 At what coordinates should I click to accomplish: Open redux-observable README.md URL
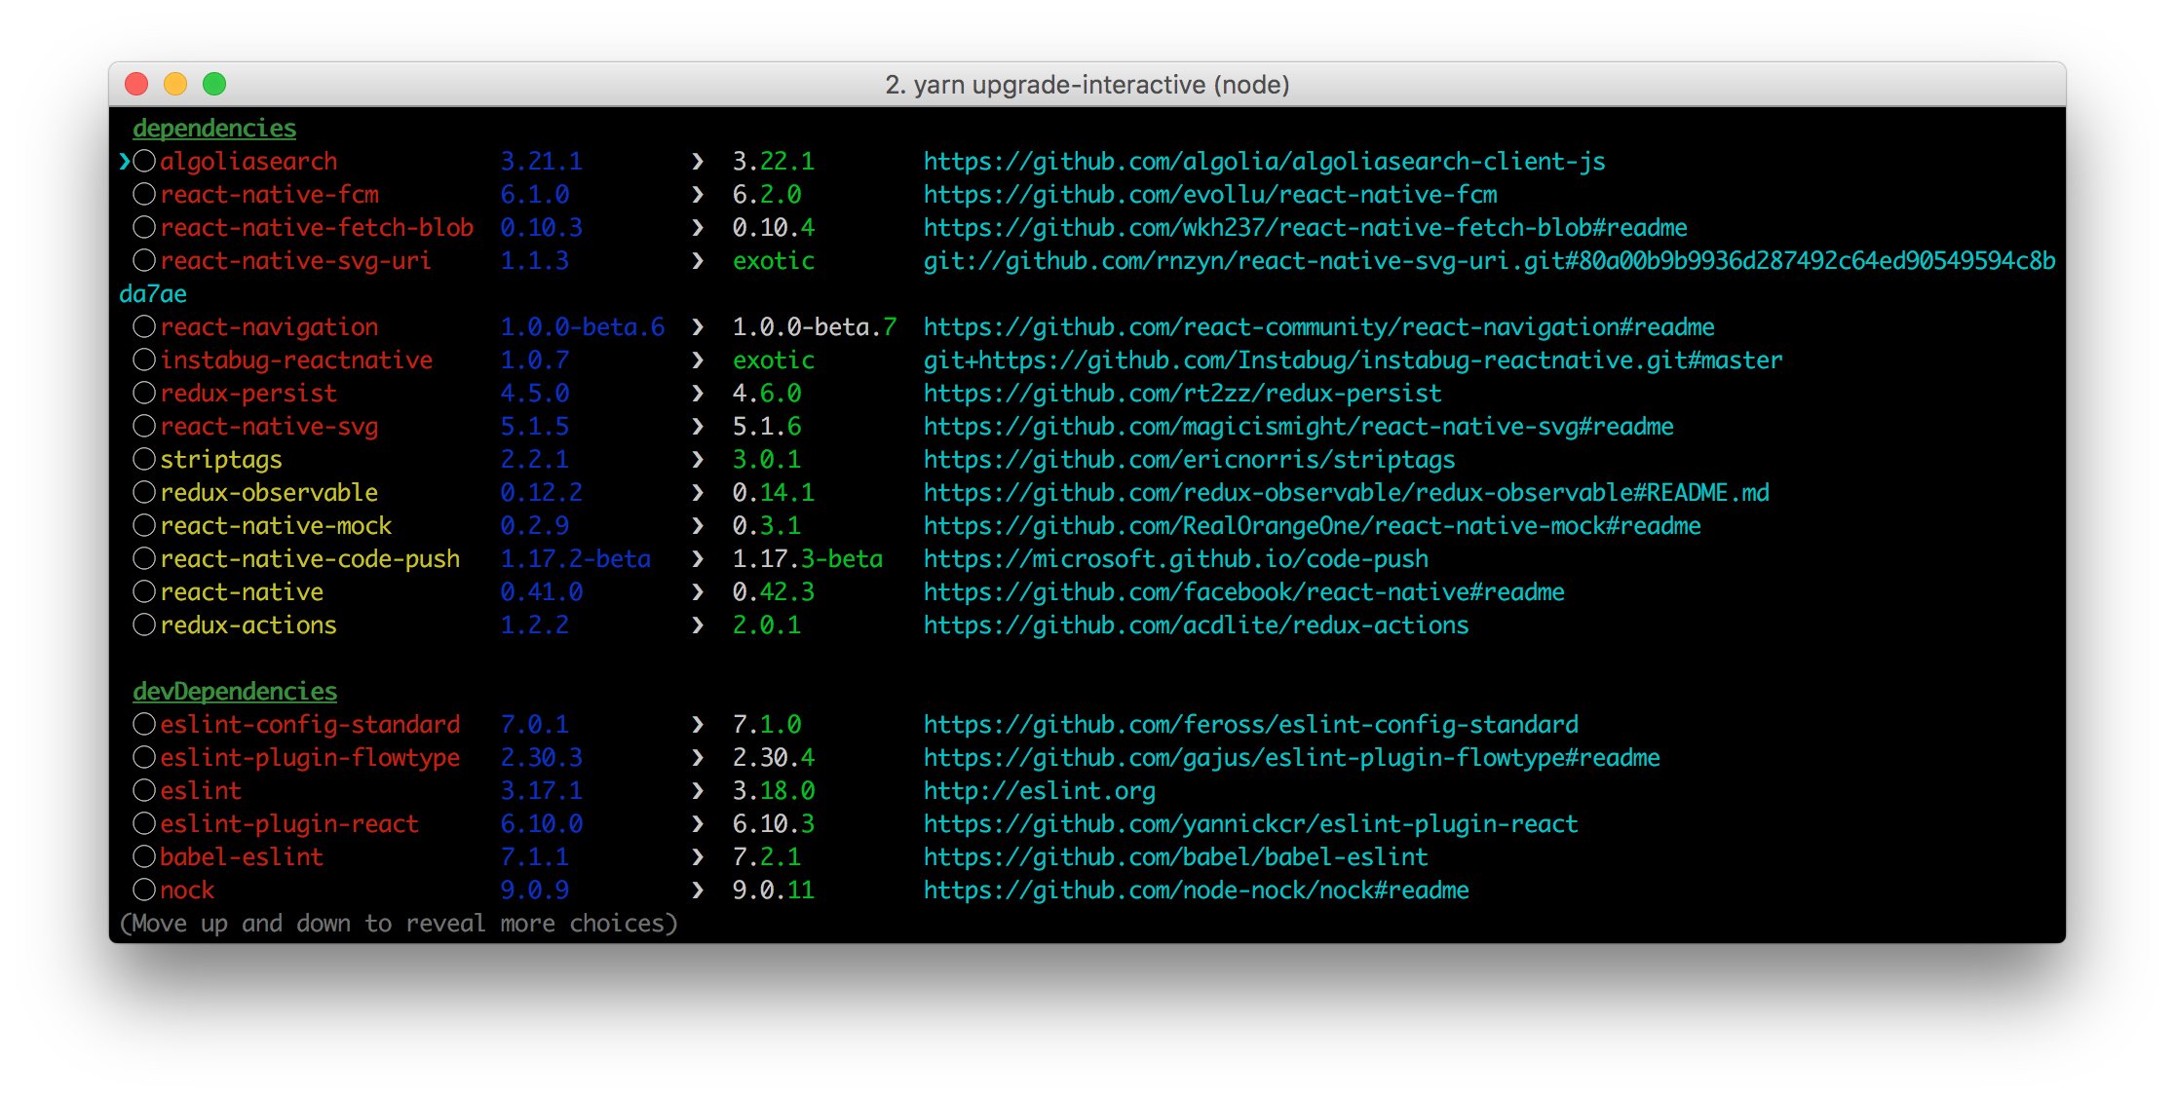pyautogui.click(x=1346, y=493)
